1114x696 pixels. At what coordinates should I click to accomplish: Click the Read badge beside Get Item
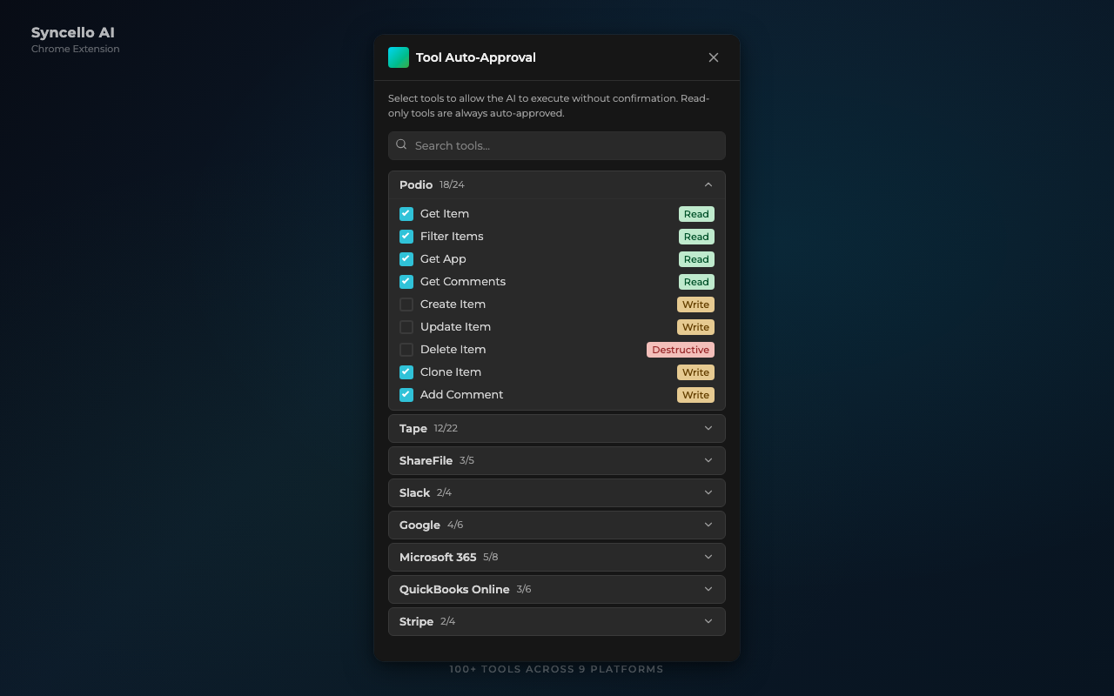pyautogui.click(x=696, y=214)
